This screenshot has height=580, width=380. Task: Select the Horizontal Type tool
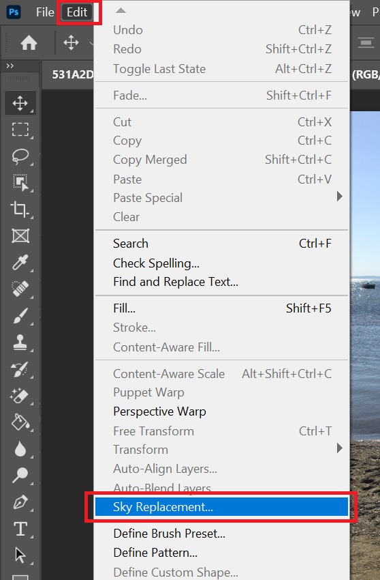[x=20, y=529]
